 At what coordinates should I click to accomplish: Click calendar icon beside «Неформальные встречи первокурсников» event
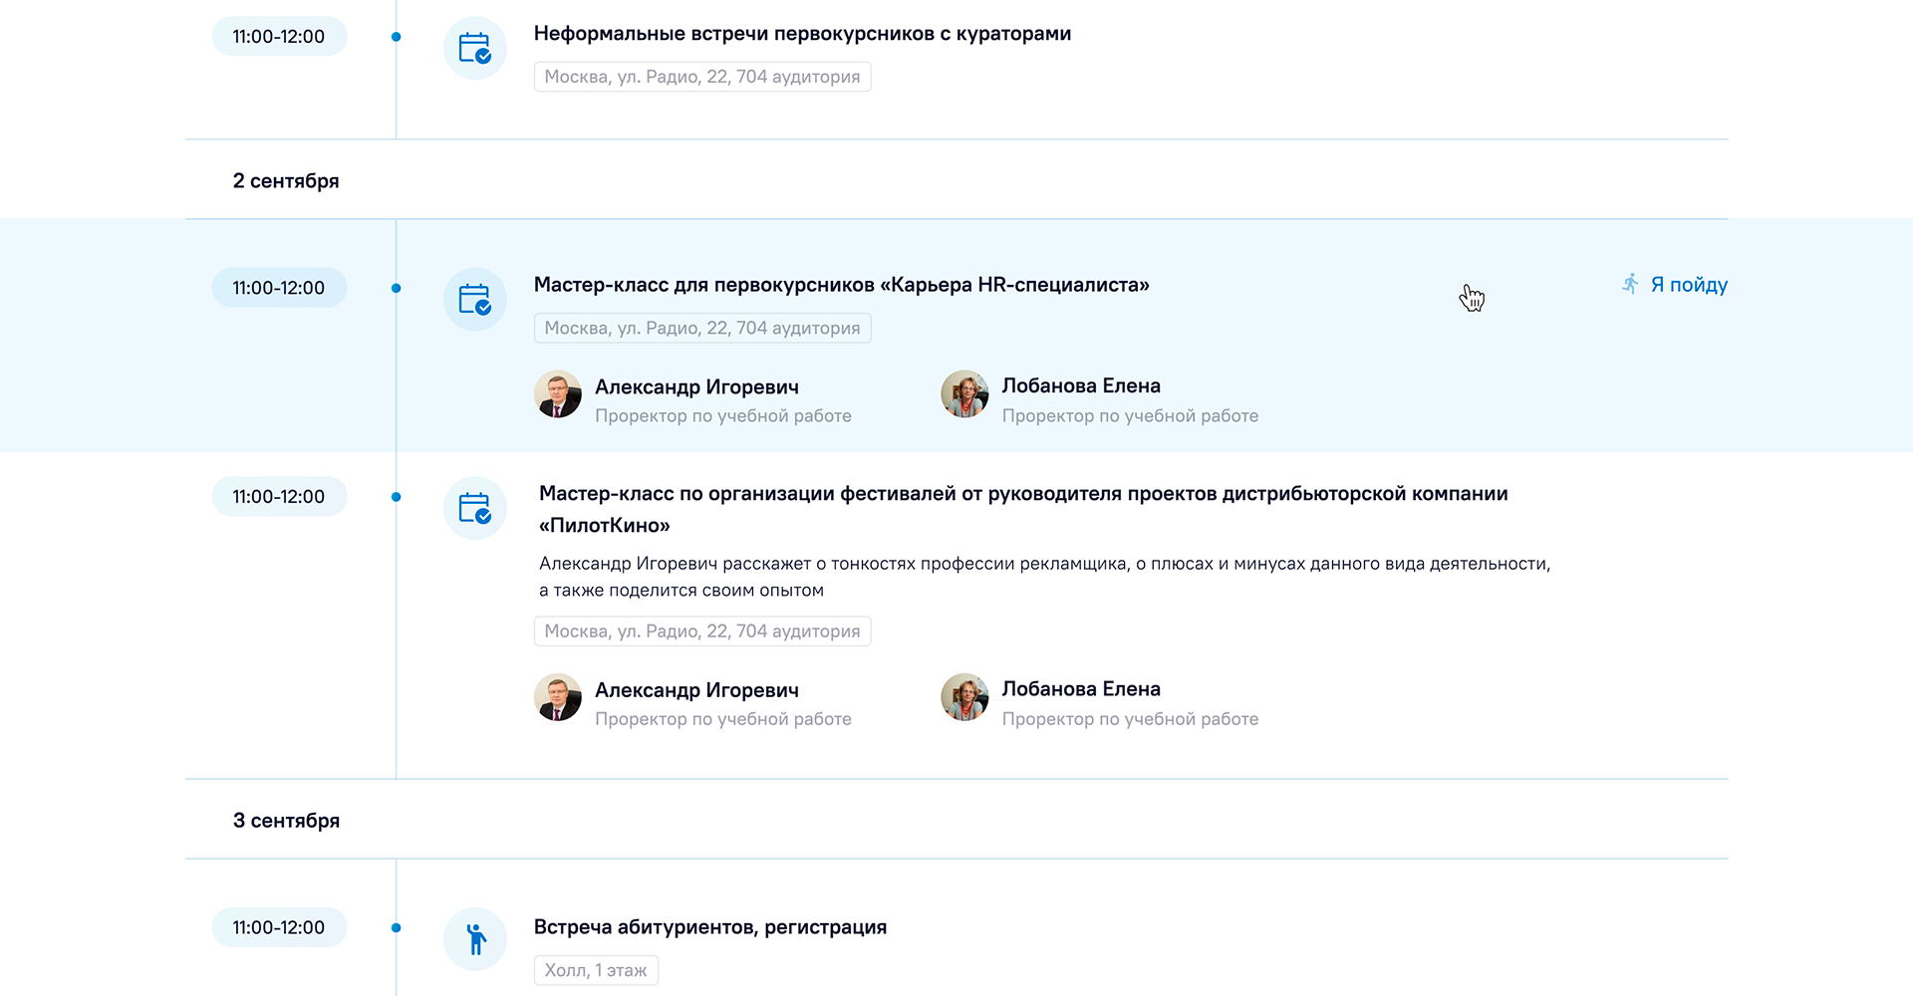click(x=474, y=48)
